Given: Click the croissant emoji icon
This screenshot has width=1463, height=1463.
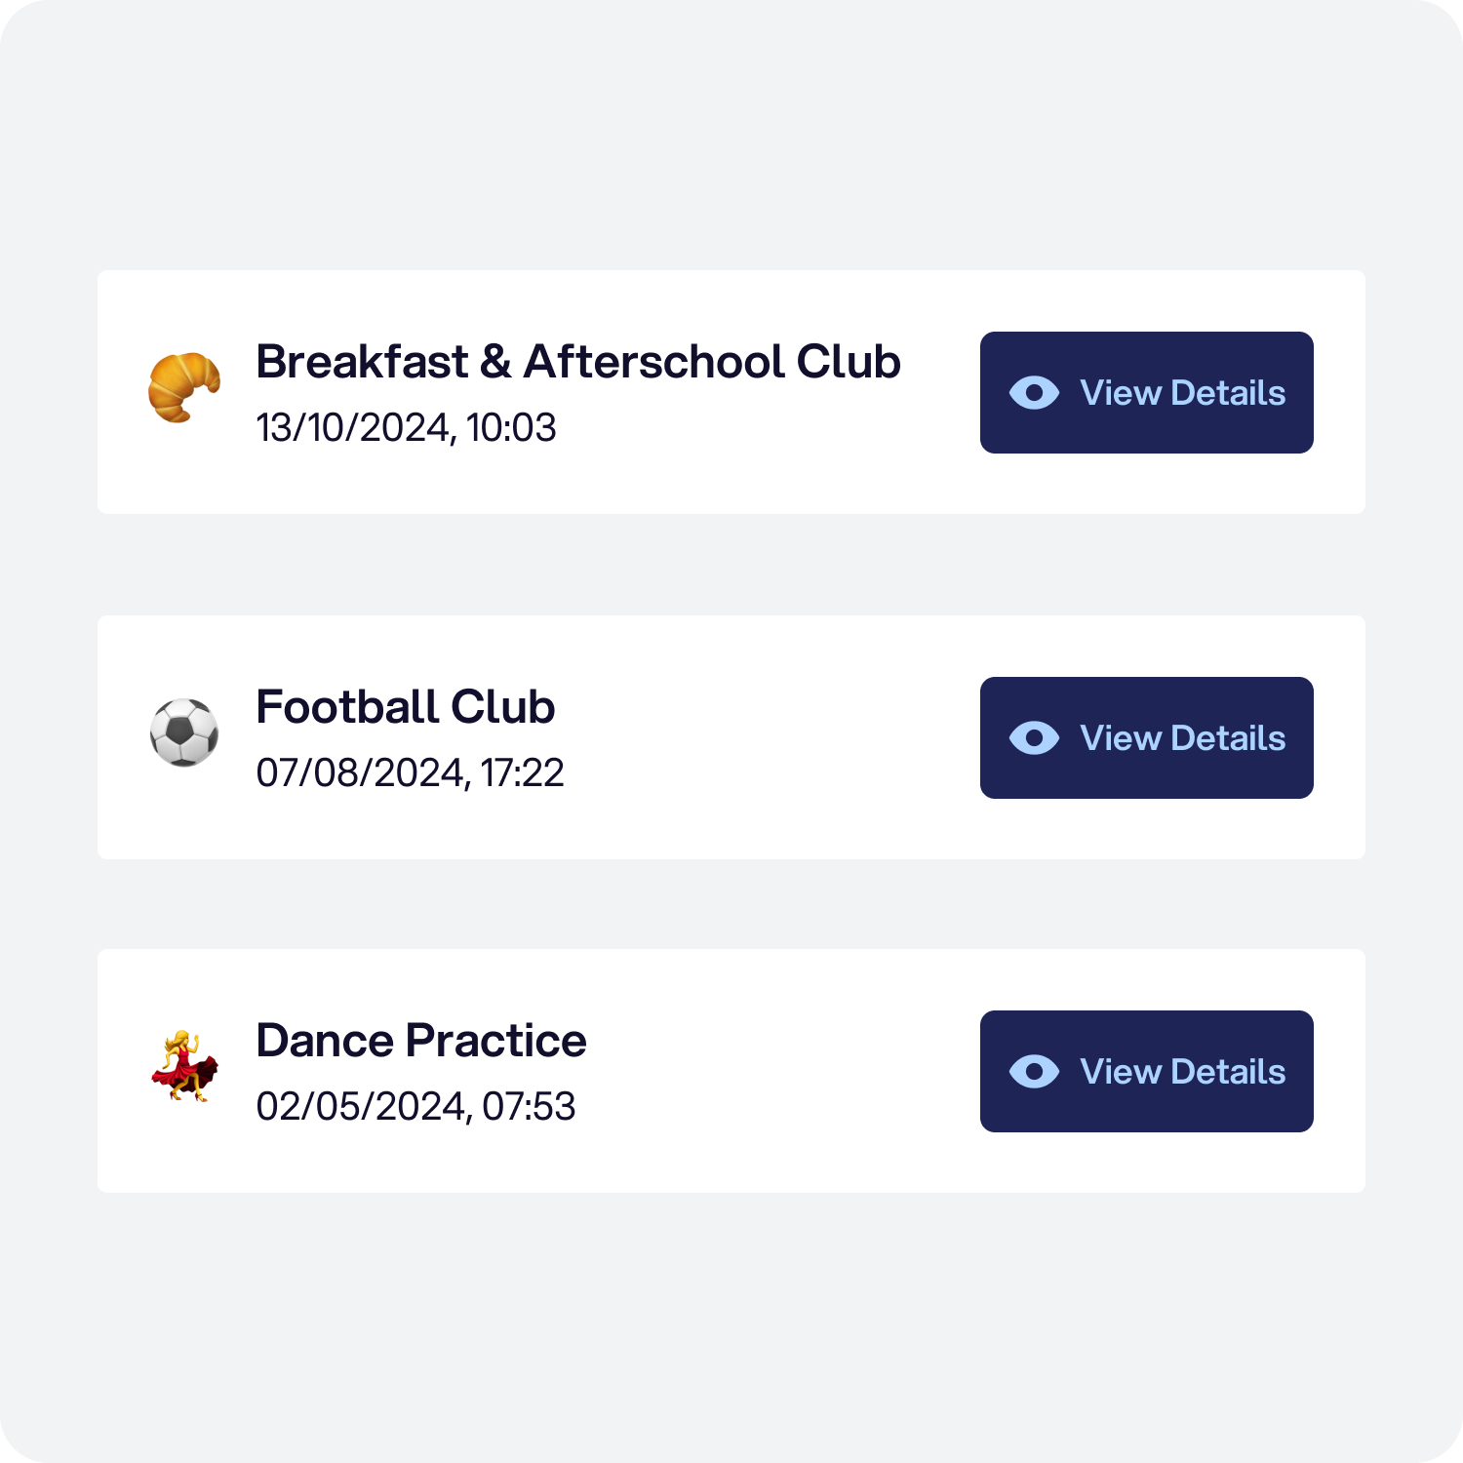Looking at the screenshot, I should click(184, 387).
